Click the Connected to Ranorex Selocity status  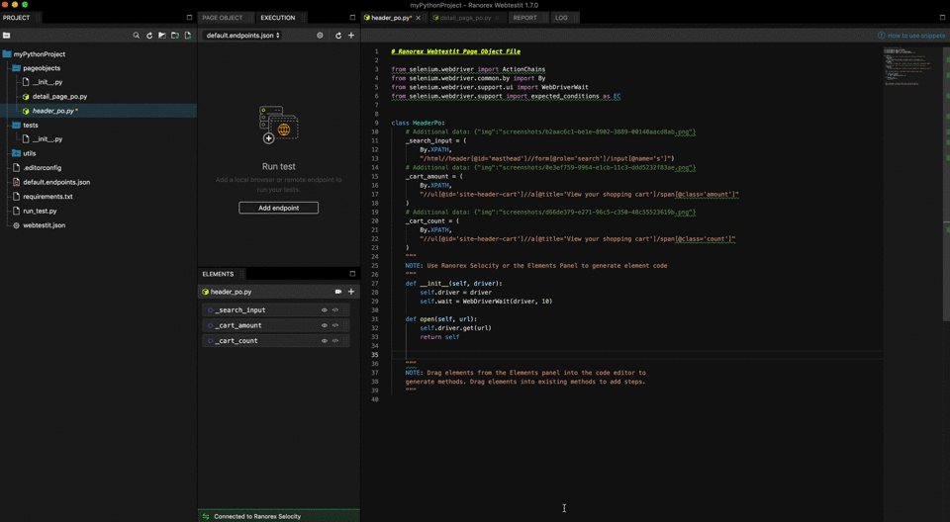click(x=257, y=516)
